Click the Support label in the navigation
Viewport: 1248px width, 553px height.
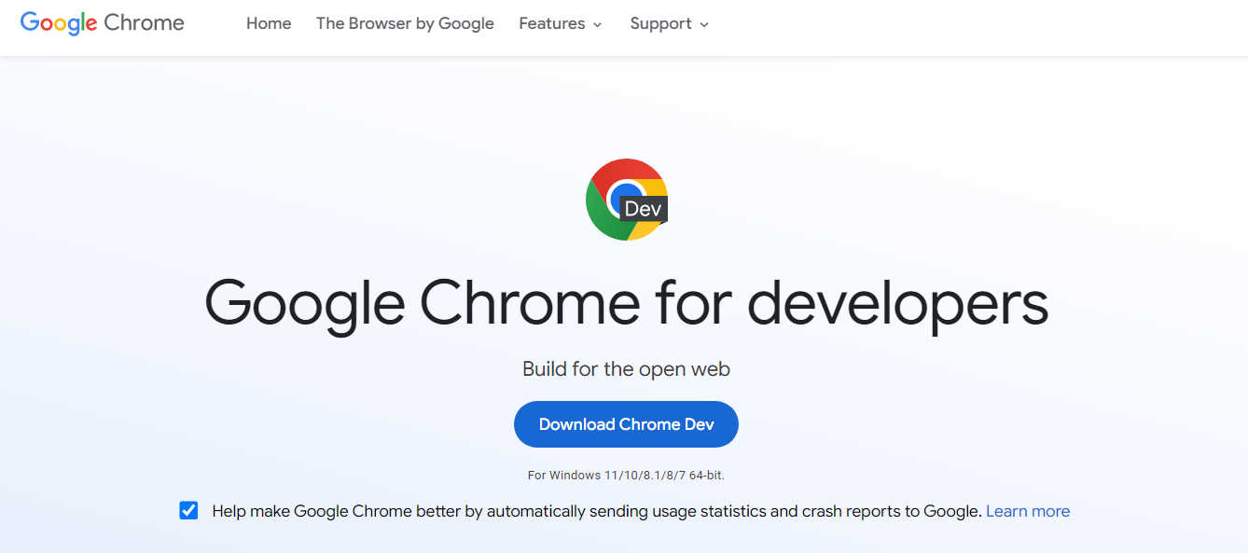660,23
